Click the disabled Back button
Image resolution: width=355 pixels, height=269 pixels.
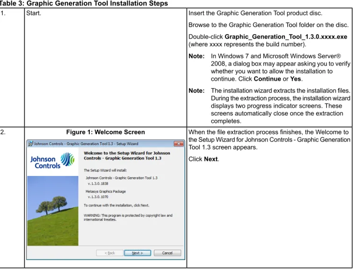(x=110, y=253)
